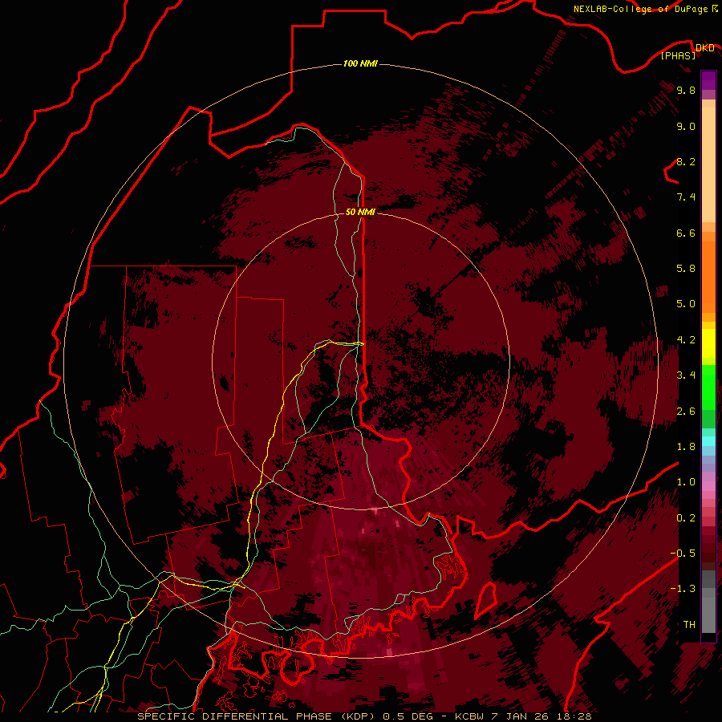The image size is (722, 722).
Task: Click the purple top segment of color bar
Action: coord(708,80)
